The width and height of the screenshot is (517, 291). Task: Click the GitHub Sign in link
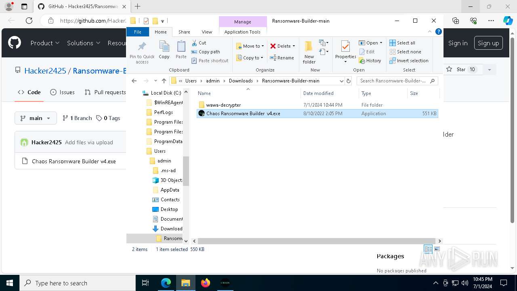458,43
